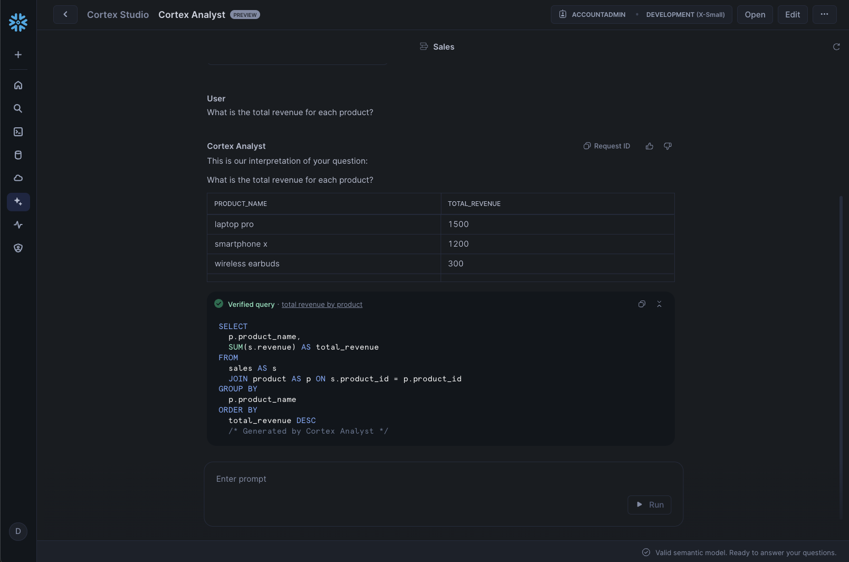This screenshot has height=562, width=849.
Task: Give thumbs up feedback
Action: click(650, 146)
